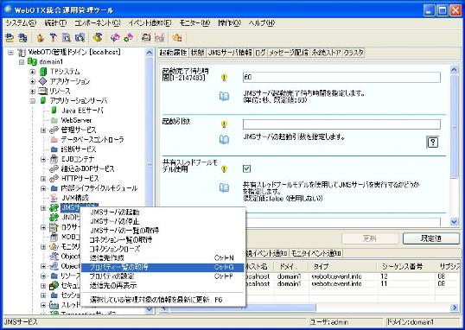The image size is (465, 330).
Task: Click the question mark help button
Action: [x=433, y=143]
